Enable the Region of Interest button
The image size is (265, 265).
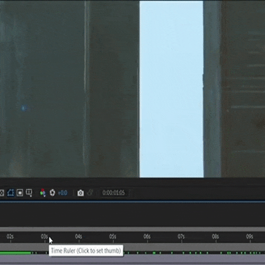click(x=20, y=192)
